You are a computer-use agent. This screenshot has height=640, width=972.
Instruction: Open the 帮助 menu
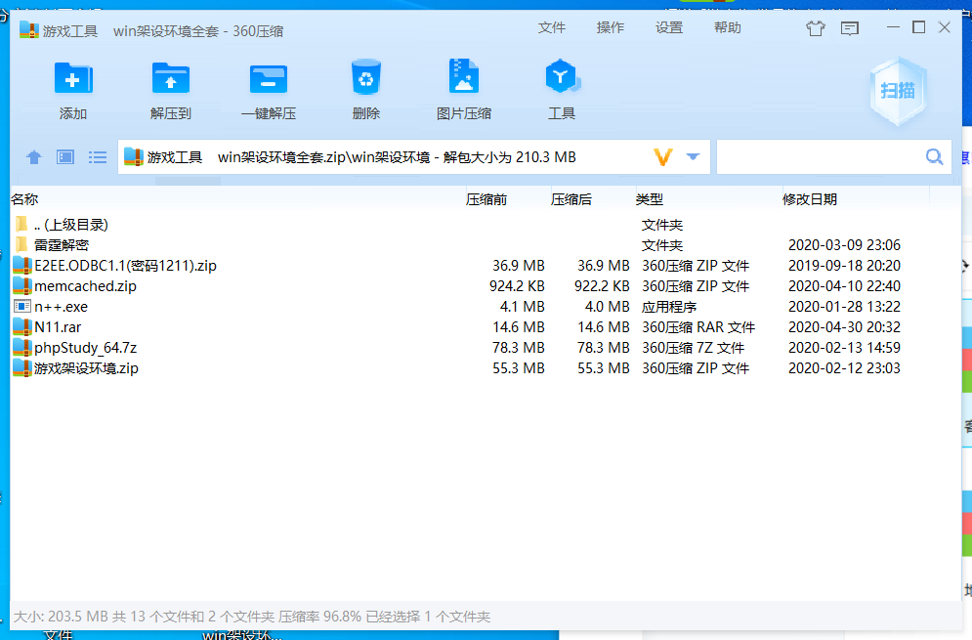pyautogui.click(x=727, y=28)
